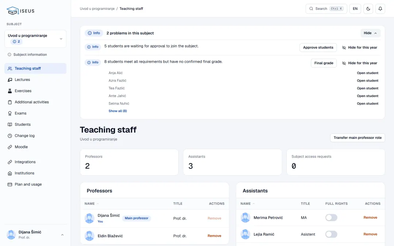Image resolution: width=394 pixels, height=246 pixels.
Task: Open student Selma Nuhić
Action: 368,104
